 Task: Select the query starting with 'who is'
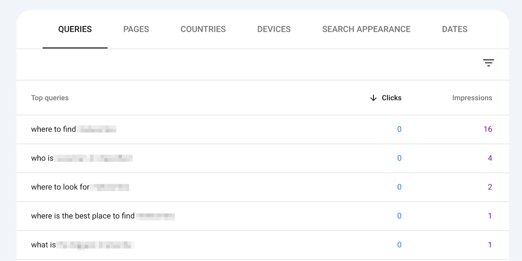82,158
